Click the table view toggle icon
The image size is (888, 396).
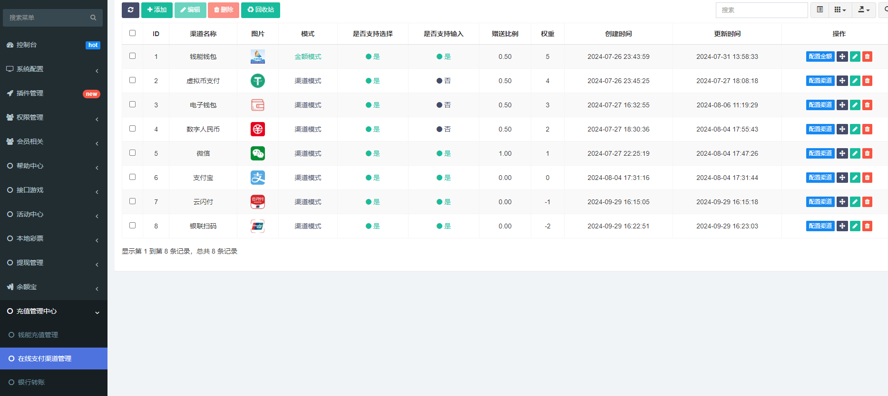(820, 10)
